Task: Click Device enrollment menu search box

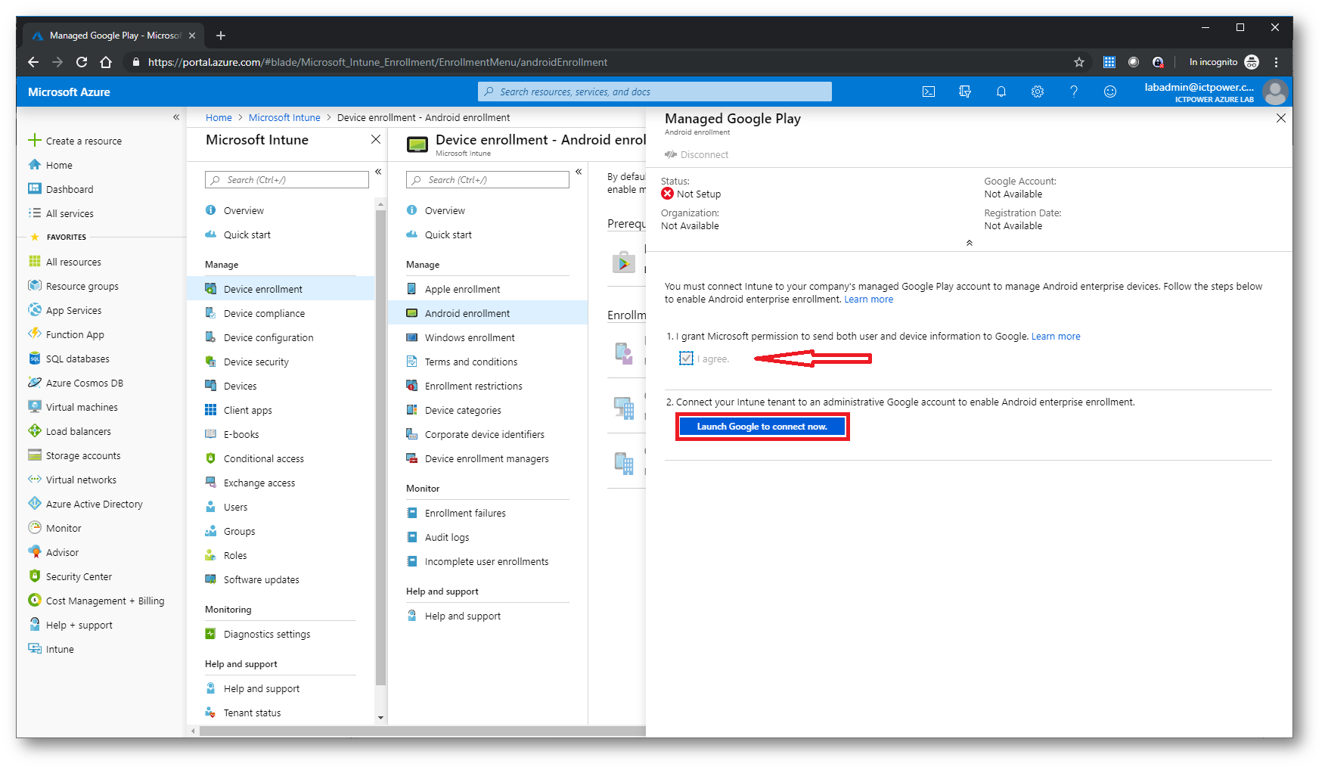Action: [488, 180]
